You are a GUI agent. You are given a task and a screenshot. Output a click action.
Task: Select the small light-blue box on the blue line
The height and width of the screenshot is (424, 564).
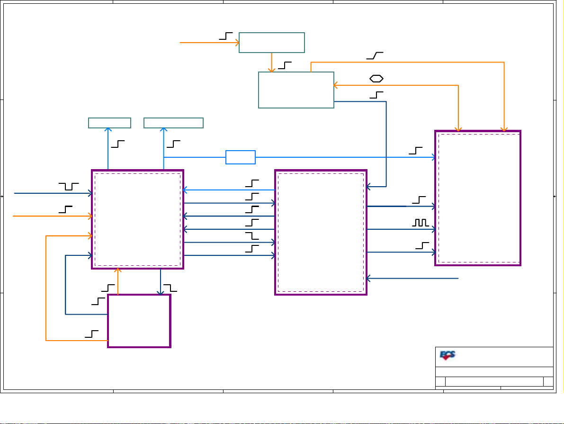pyautogui.click(x=240, y=157)
